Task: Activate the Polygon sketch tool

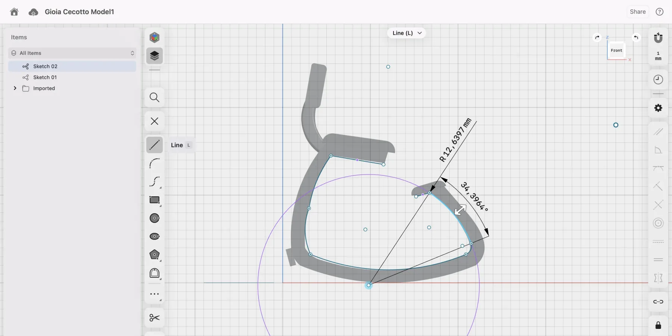Action: 154,255
